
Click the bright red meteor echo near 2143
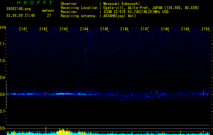[63, 93]
